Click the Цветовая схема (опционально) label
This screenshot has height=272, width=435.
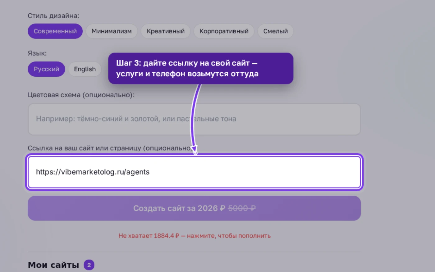pos(81,95)
